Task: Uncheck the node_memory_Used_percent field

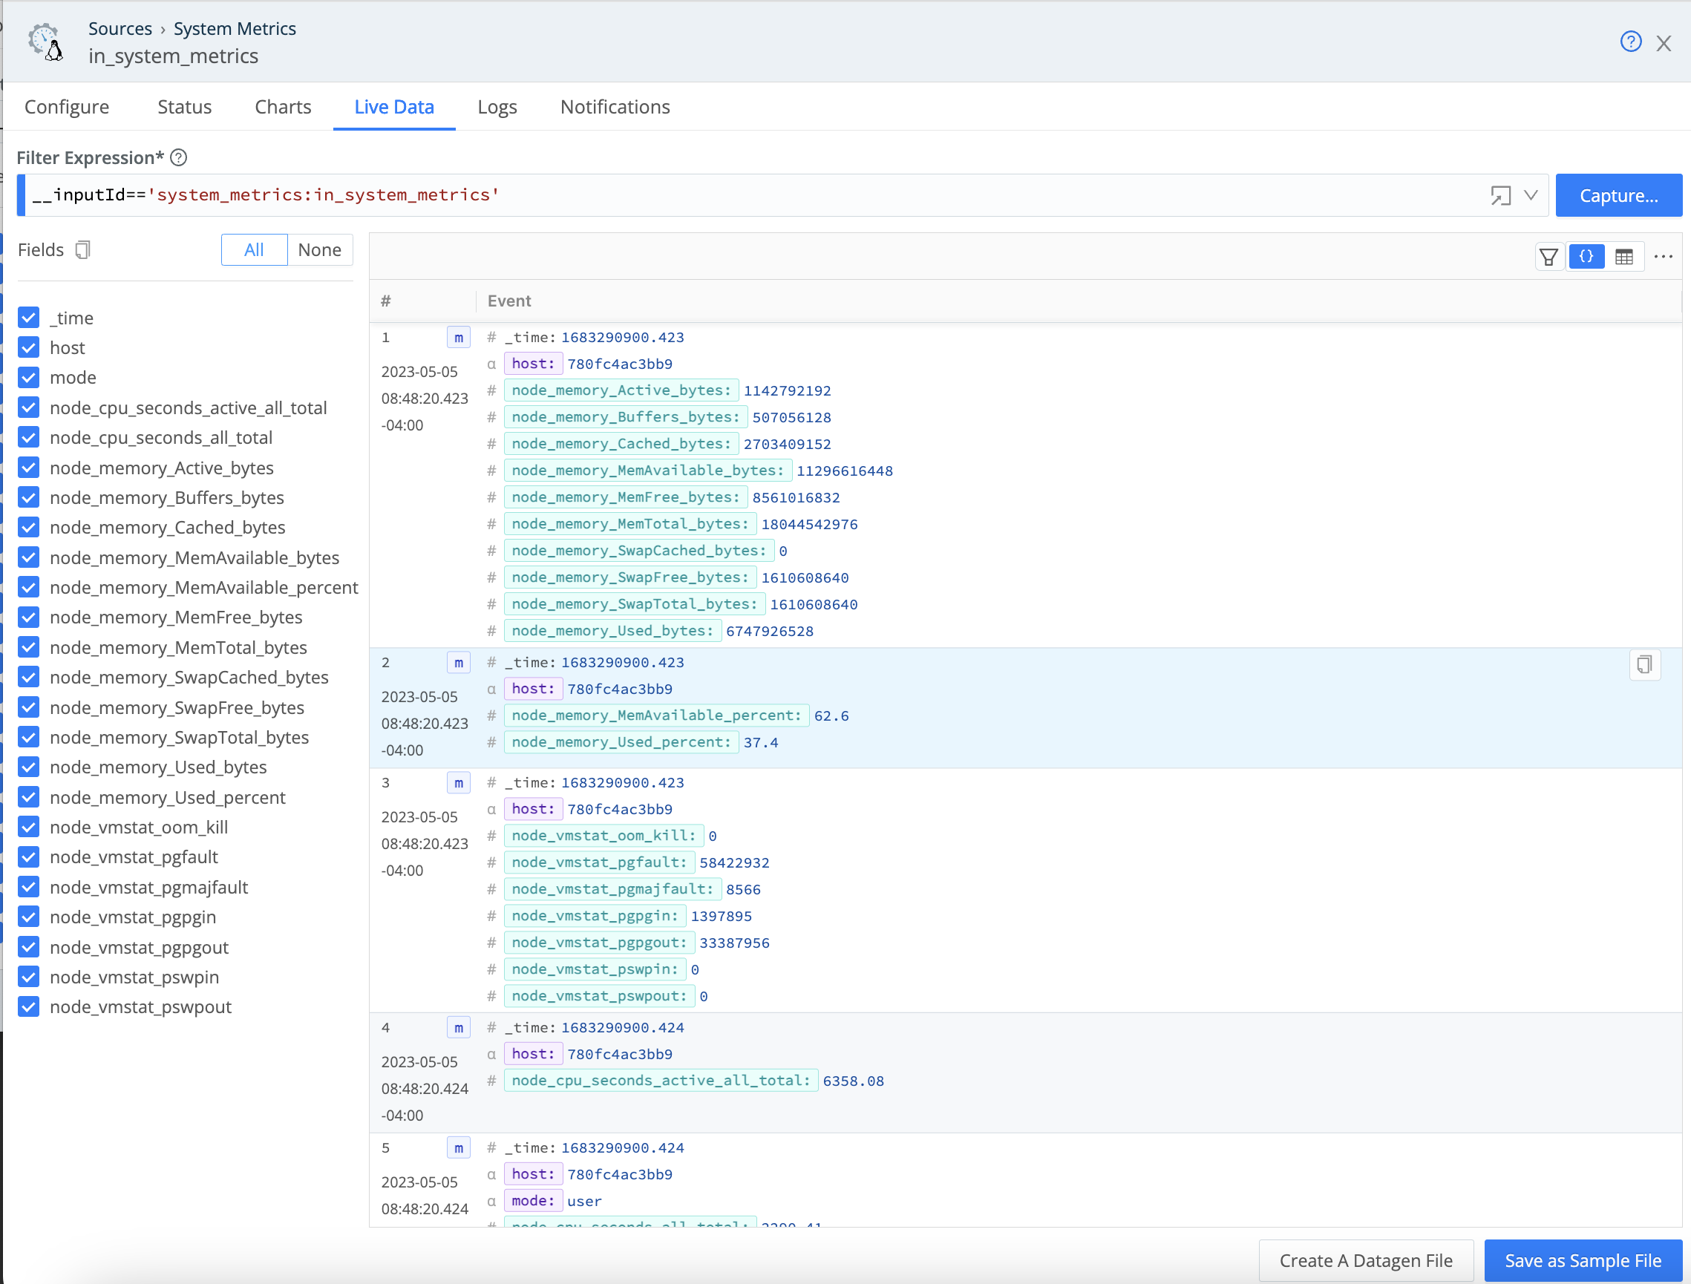Action: pyautogui.click(x=28, y=797)
